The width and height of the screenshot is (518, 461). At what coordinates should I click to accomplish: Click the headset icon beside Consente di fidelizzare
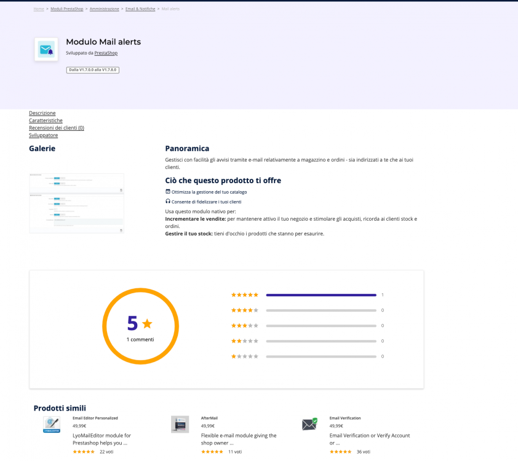168,201
